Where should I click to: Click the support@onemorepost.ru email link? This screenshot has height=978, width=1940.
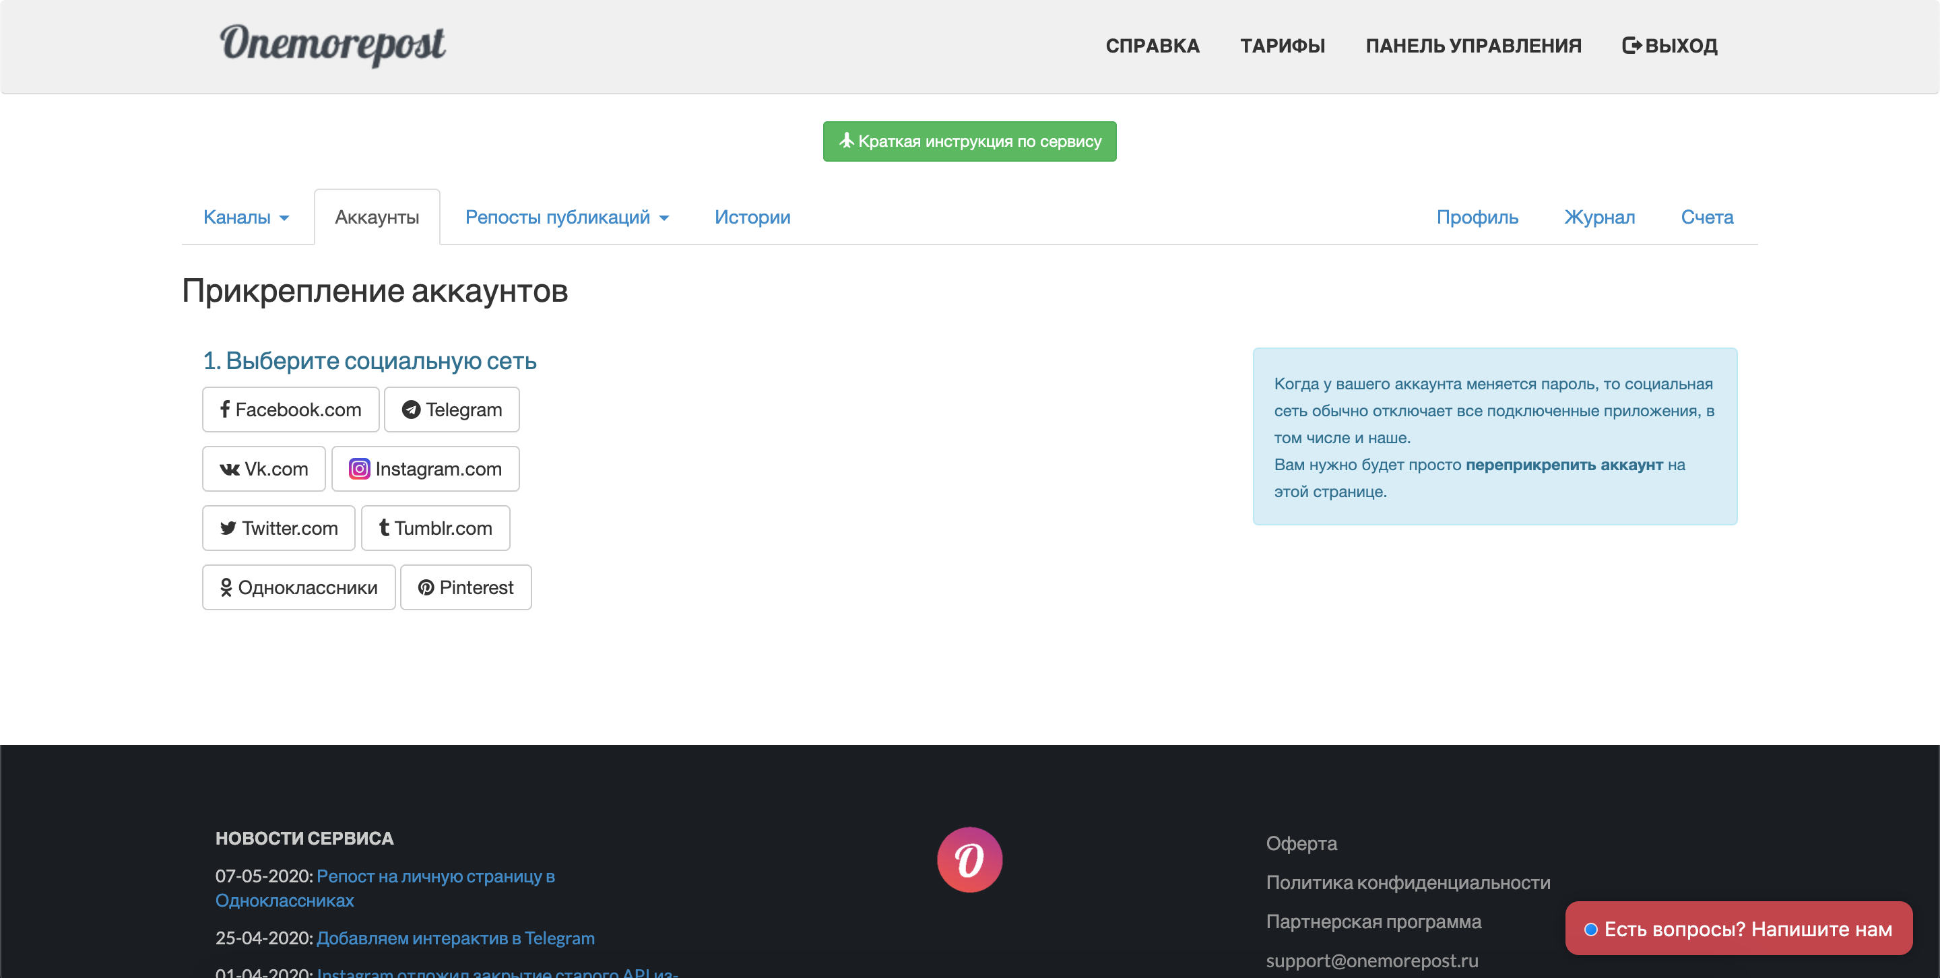point(1371,961)
